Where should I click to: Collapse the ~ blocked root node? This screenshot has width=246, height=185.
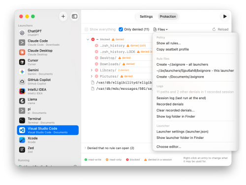[x=88, y=39]
